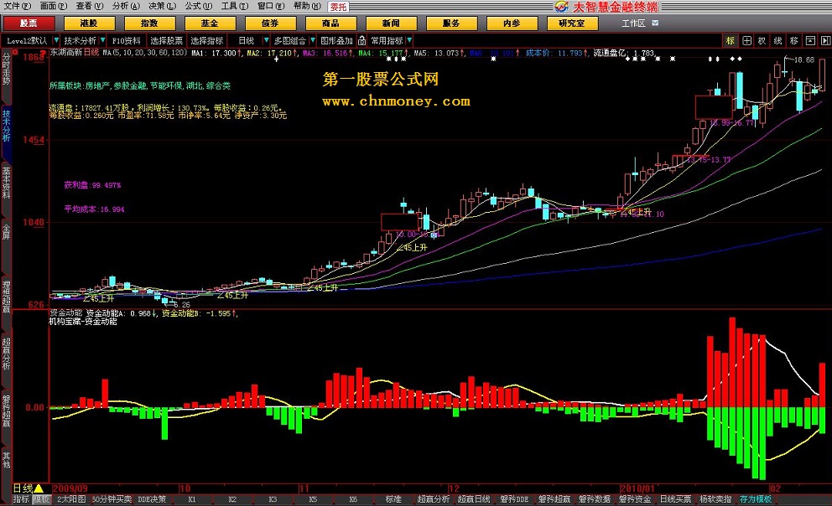Select the 分时走势 side tab
The height and width of the screenshot is (506, 832).
coord(7,70)
